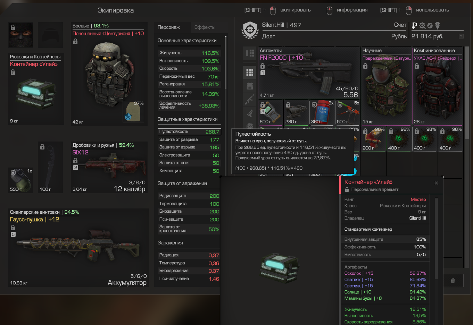Toggle lock on Гаусс-пушка weapon
473x325 pixels.
13,228
